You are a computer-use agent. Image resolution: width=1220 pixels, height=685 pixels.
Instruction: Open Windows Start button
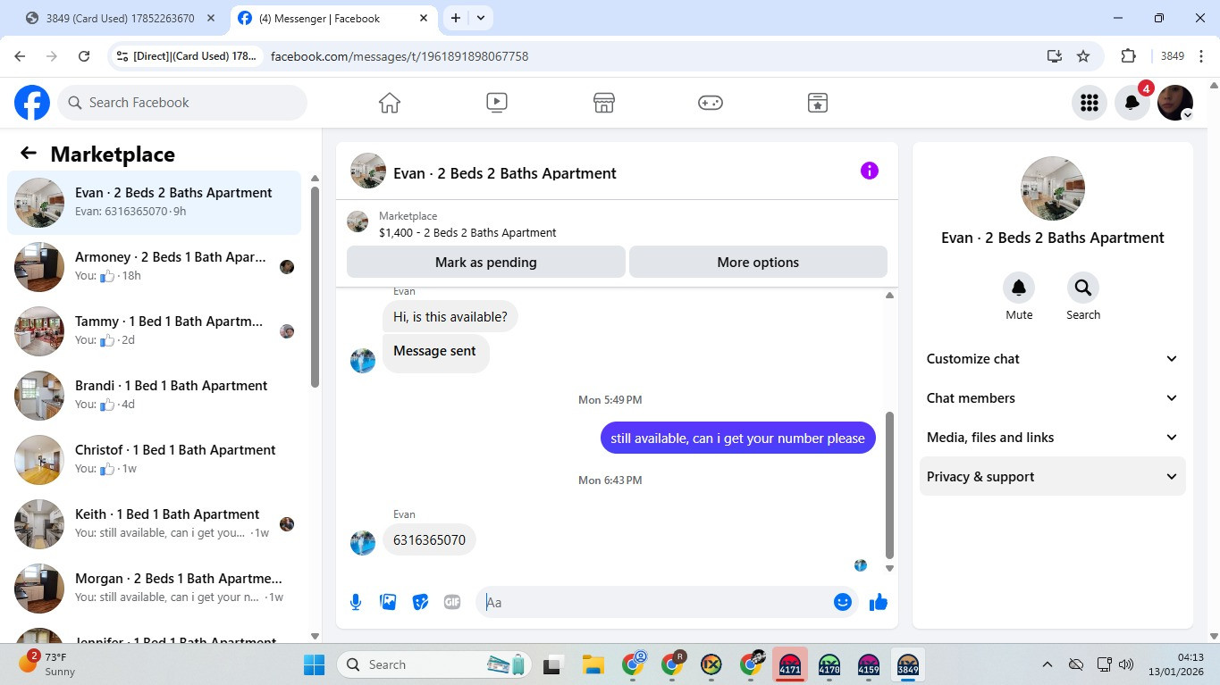315,664
